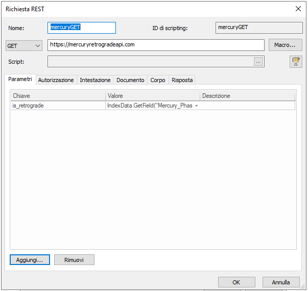
Task: Cancel with the Annulla button
Action: 281,282
